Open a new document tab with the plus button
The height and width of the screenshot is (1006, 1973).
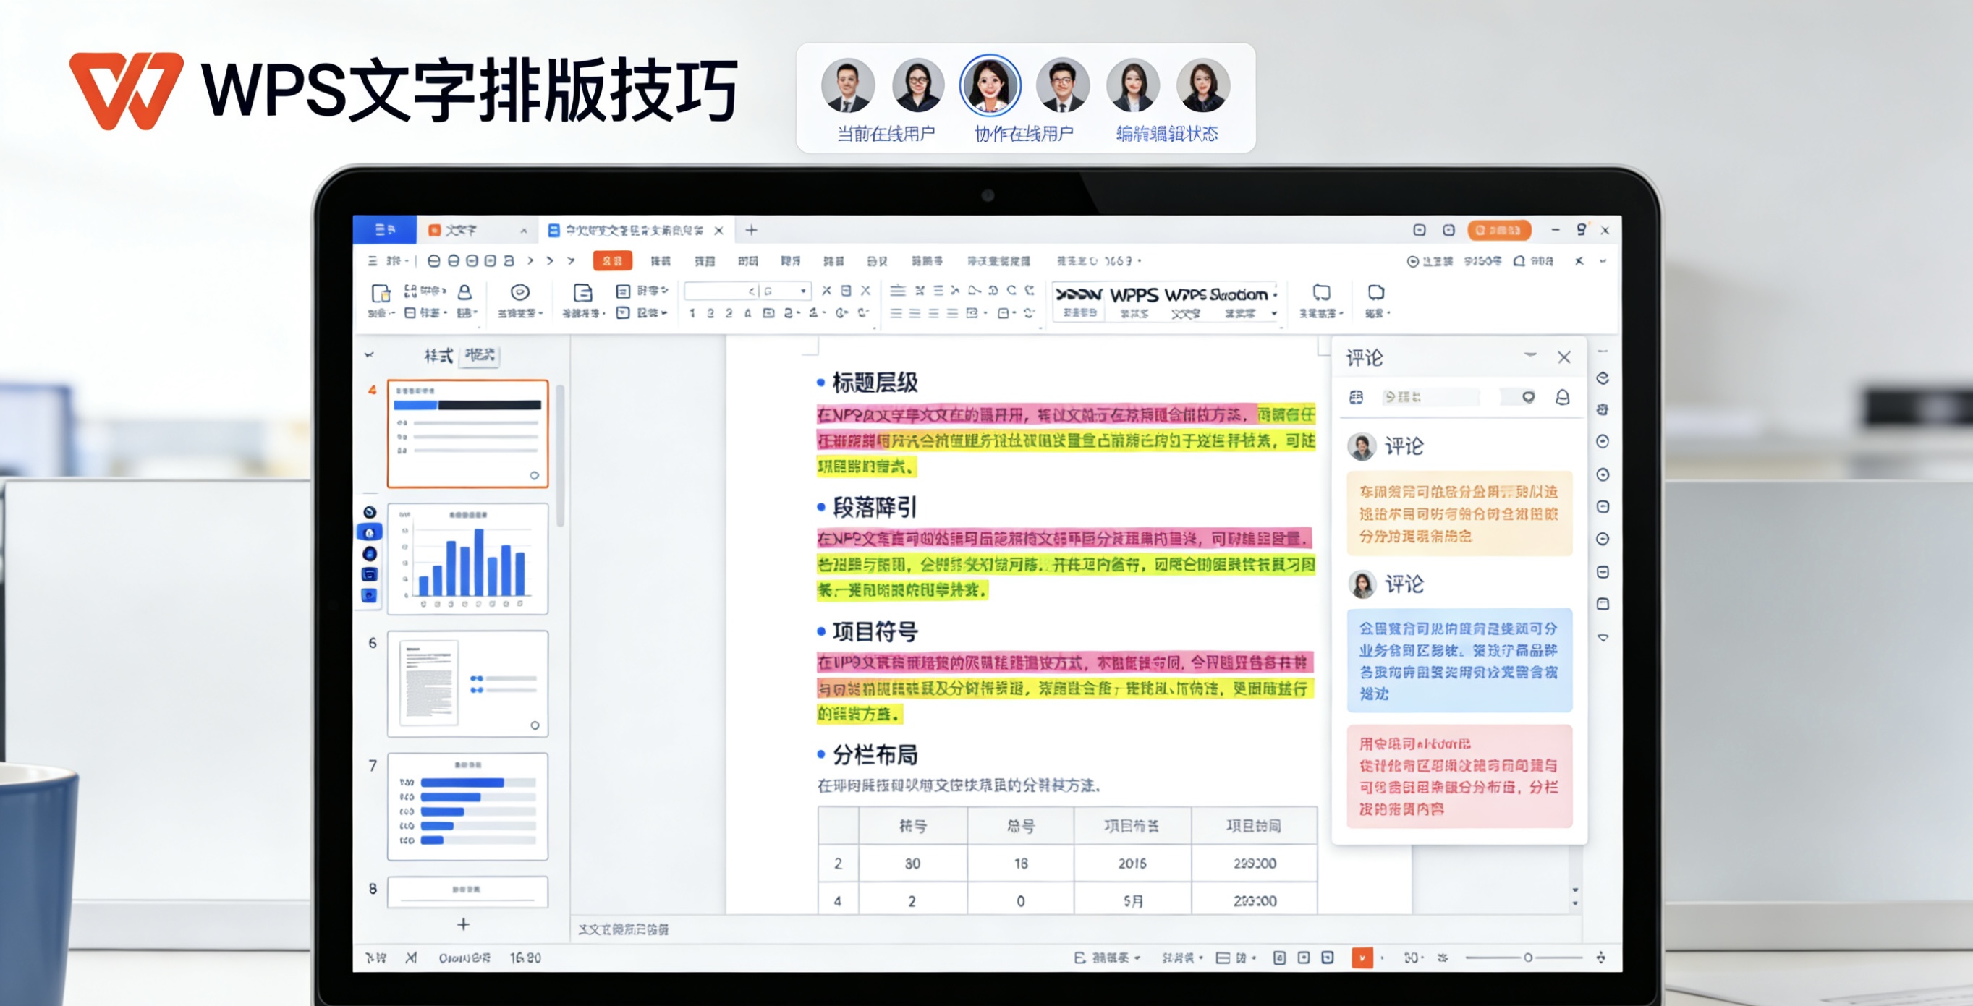pyautogui.click(x=752, y=231)
